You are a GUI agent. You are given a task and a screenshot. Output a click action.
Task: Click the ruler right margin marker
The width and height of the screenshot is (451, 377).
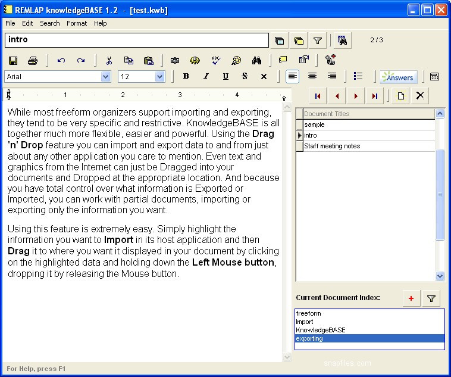pyautogui.click(x=284, y=98)
